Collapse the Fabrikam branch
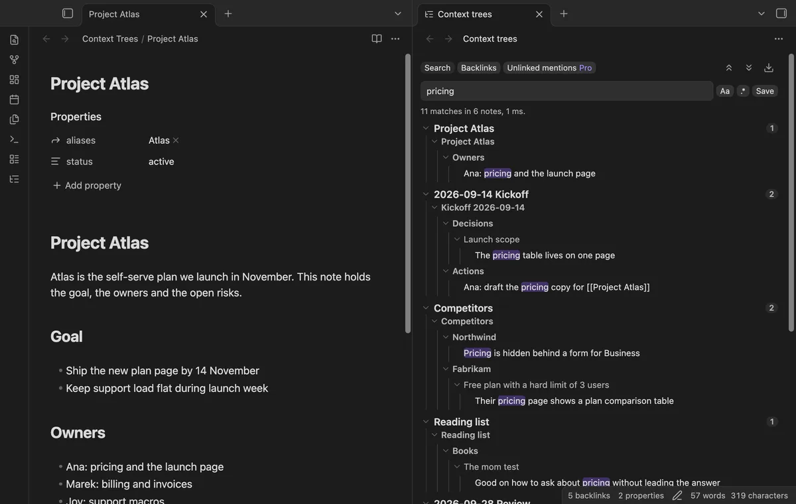Viewport: 796px width, 504px height. coord(446,369)
